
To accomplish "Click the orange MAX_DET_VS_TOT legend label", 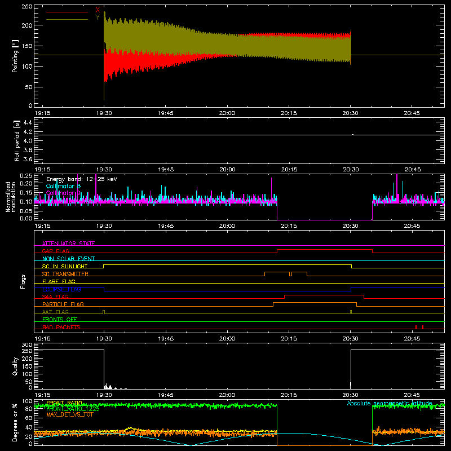I will click(70, 414).
